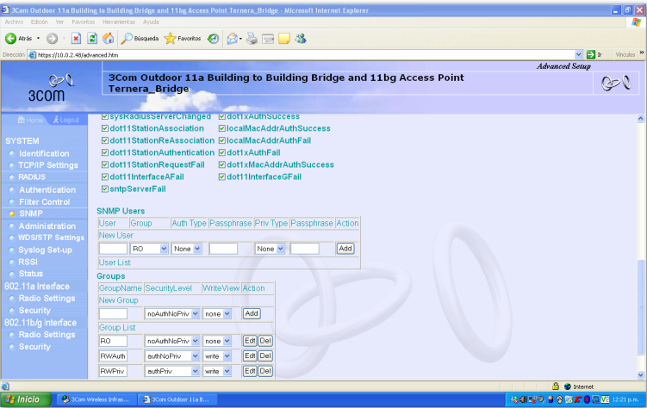Open SecurityLevel dropdown for RWAuth group
Viewport: 647px width, 408px height.
(x=171, y=356)
